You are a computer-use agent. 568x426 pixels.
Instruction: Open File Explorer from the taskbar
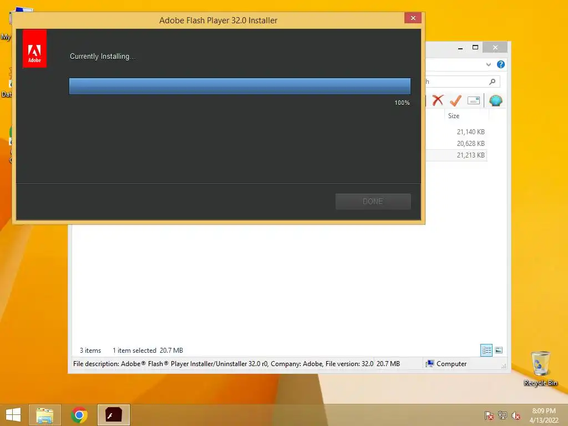45,415
